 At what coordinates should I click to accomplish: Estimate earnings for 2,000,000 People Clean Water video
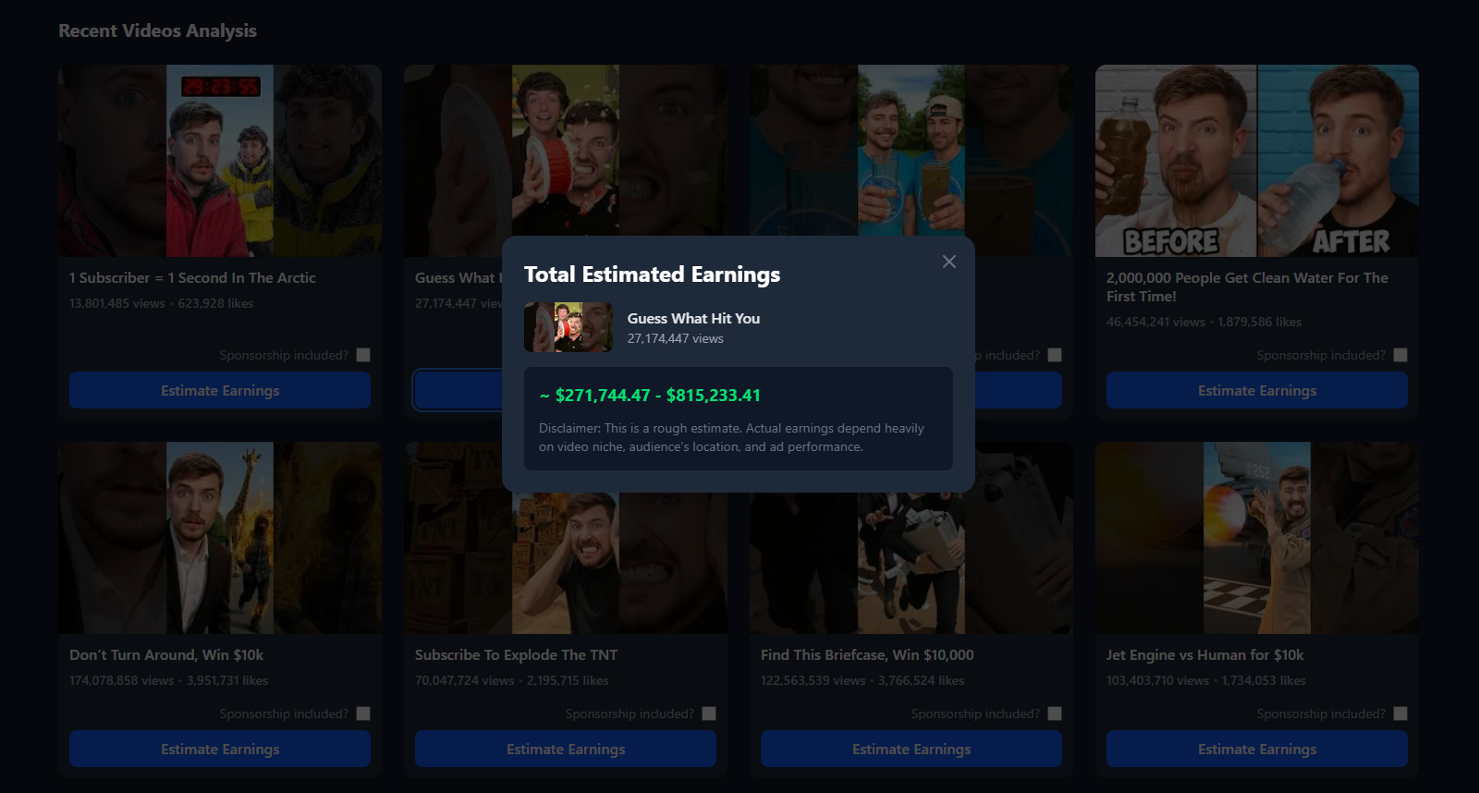coord(1257,390)
